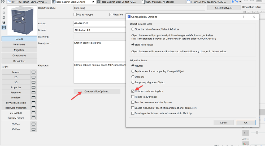
Task: Open the Parameters section
Action: [19, 44]
